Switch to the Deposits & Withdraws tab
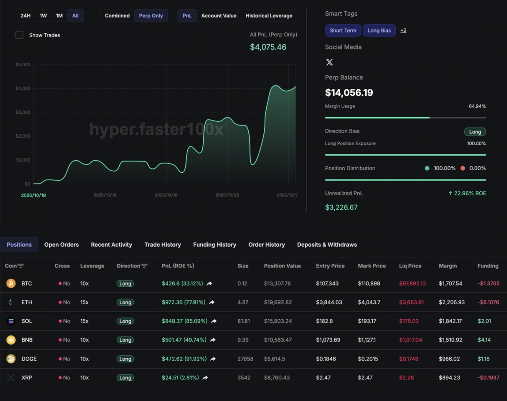The width and height of the screenshot is (507, 401). (327, 244)
